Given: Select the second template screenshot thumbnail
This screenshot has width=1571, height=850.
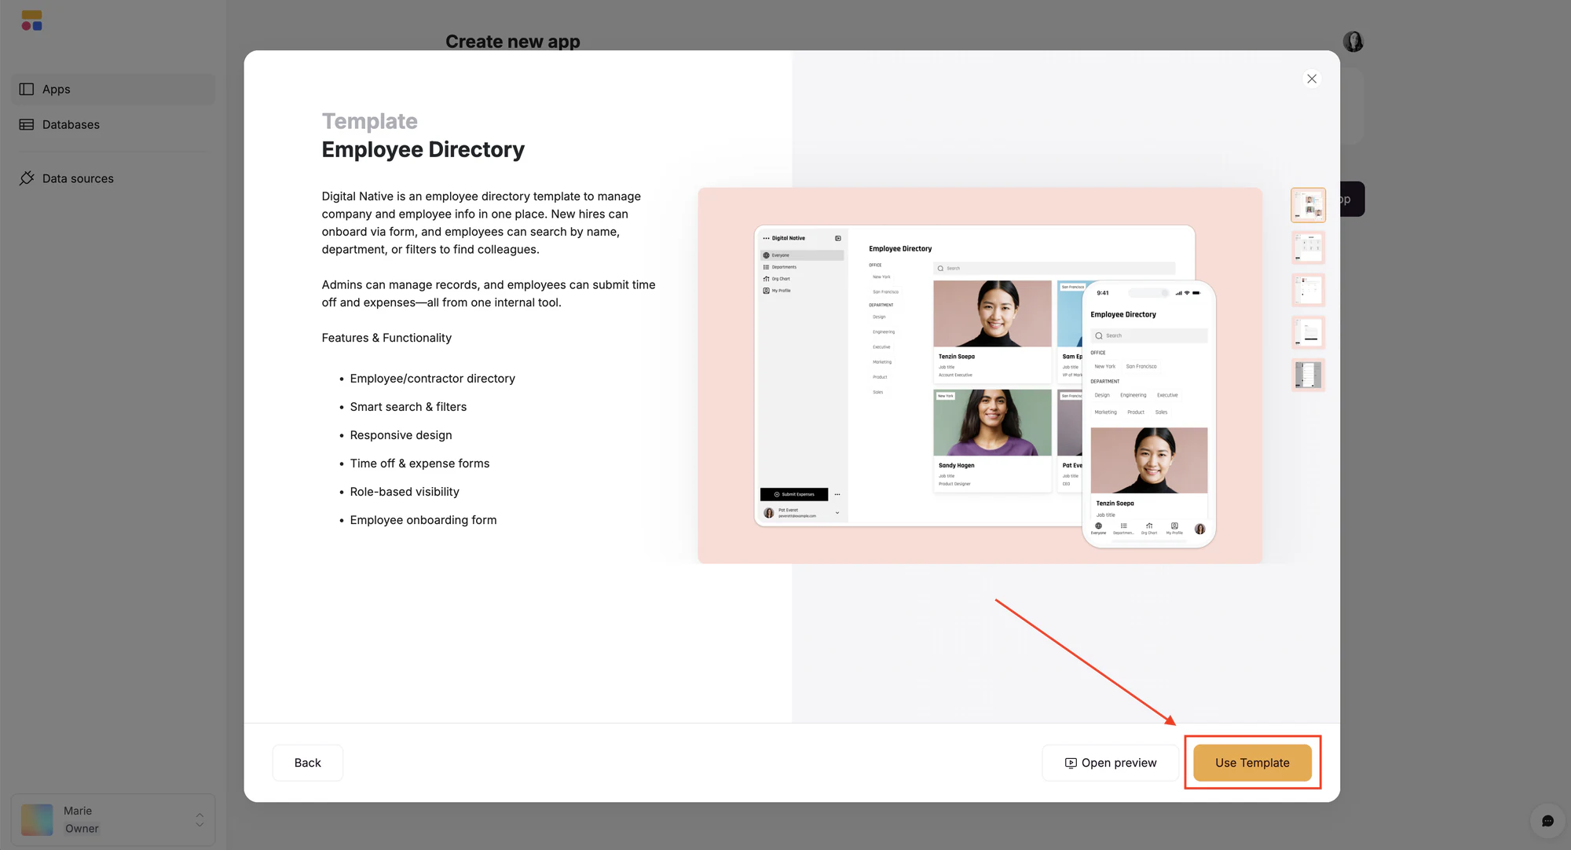Looking at the screenshot, I should 1309,247.
